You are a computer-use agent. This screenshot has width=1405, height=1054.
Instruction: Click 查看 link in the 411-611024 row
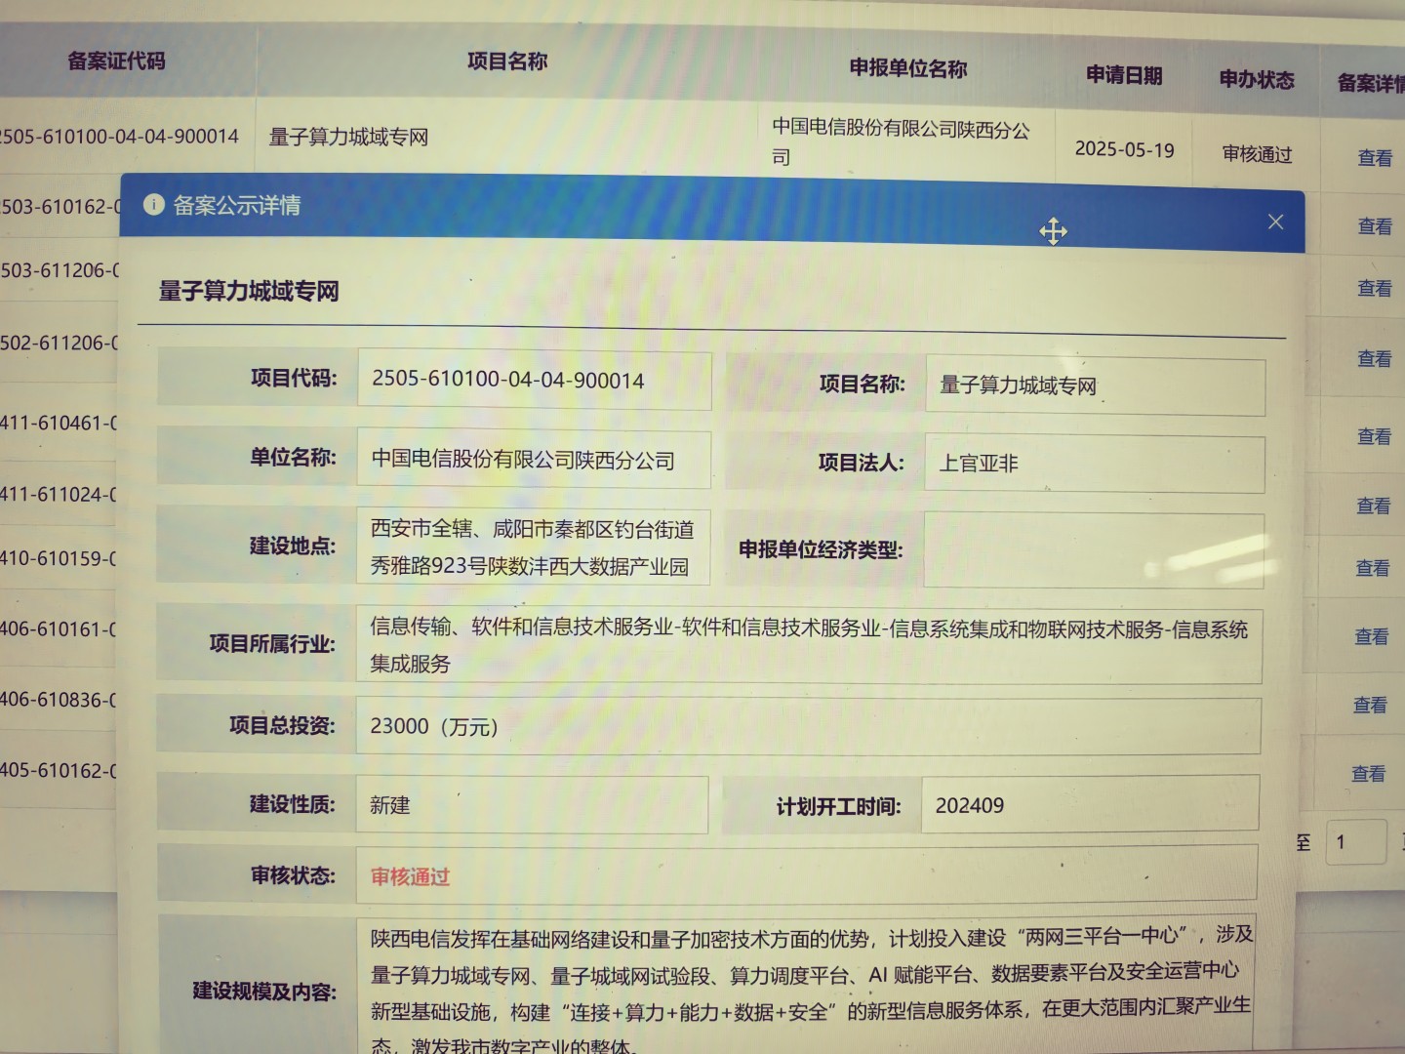(1373, 506)
